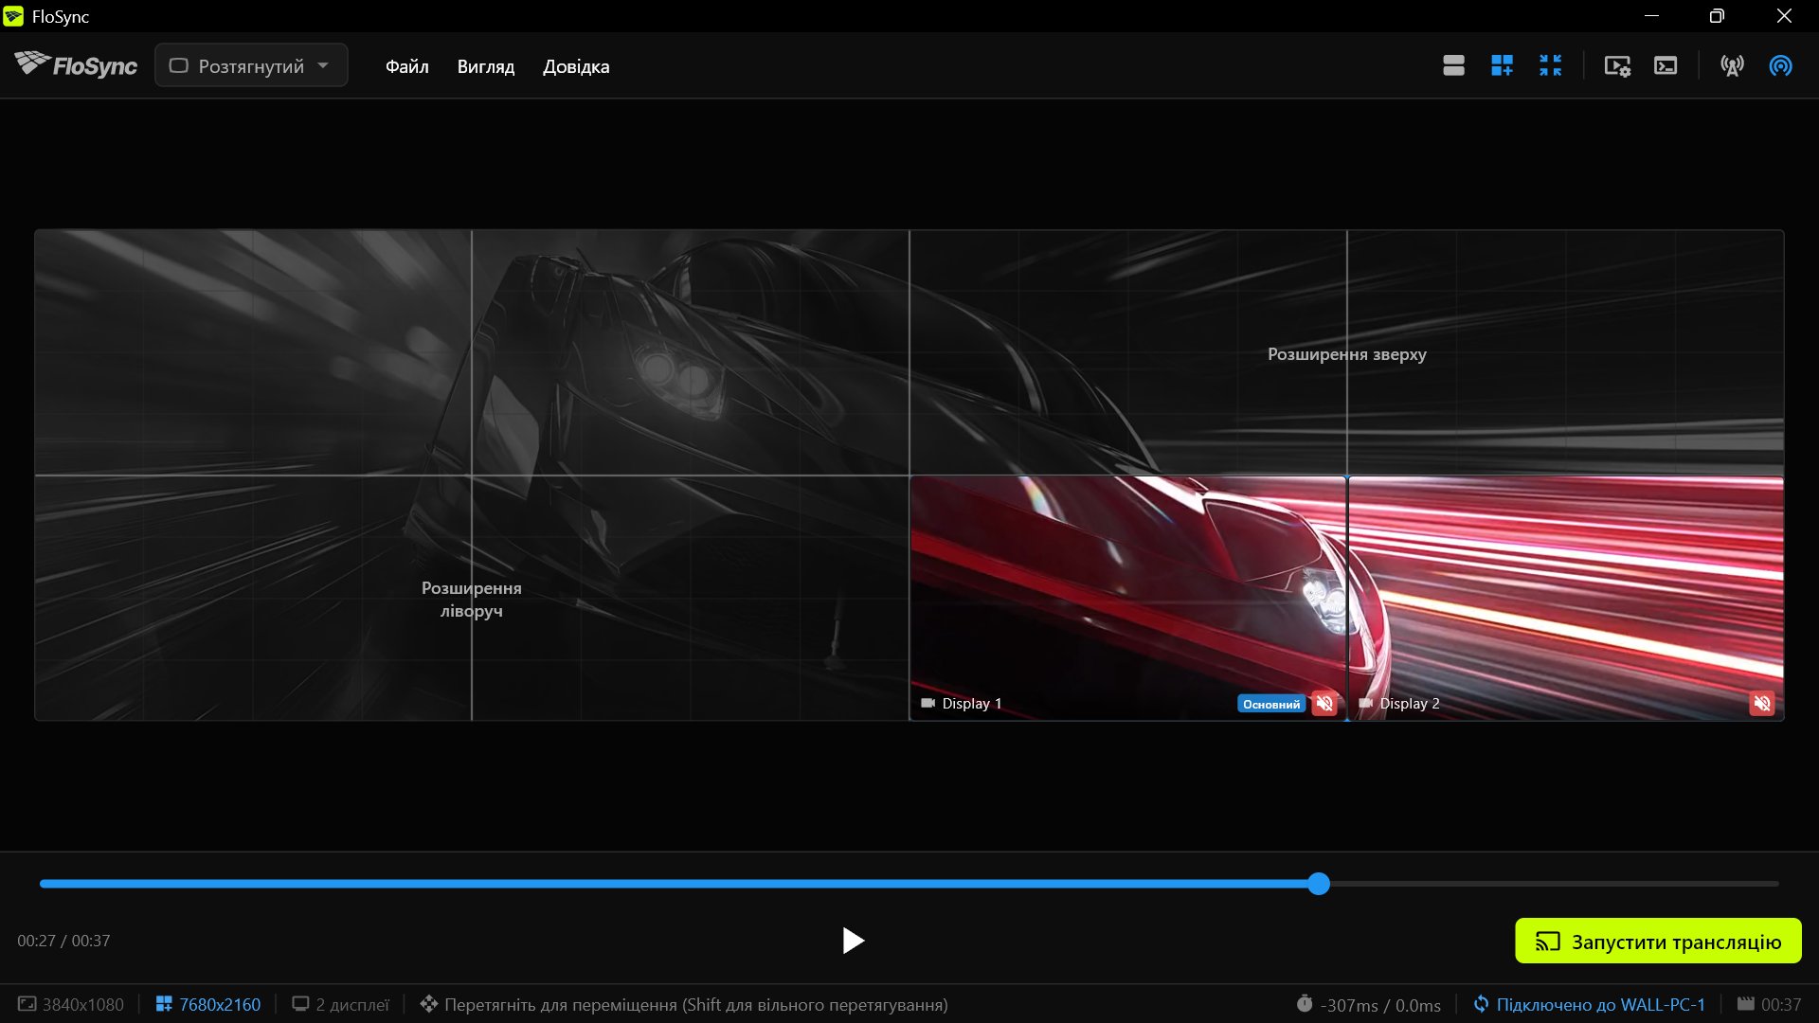Toggle the blue connection signal icon

coord(1780,65)
